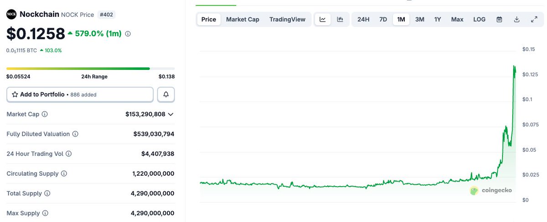This screenshot has width=547, height=222.
Task: Show Fully Diluted Valuation info icon
Action: 75,134
